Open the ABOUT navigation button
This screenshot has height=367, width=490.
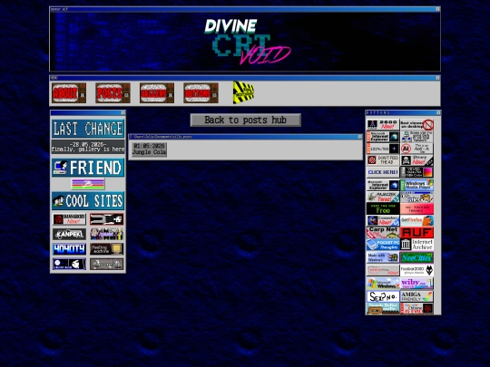pos(69,92)
